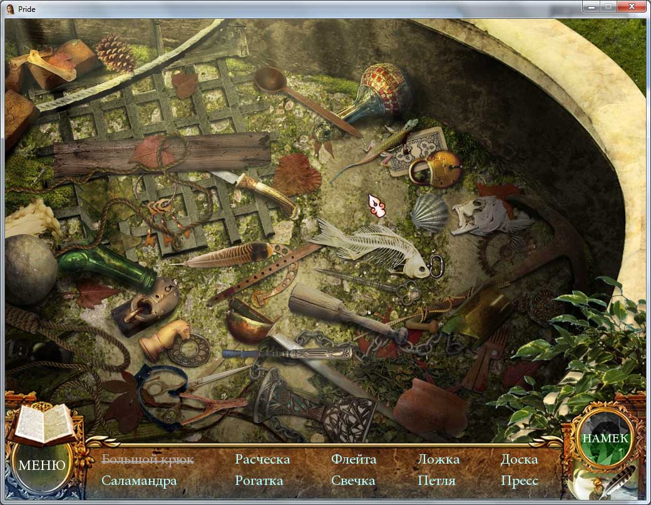Pick the striped feather

[232, 256]
